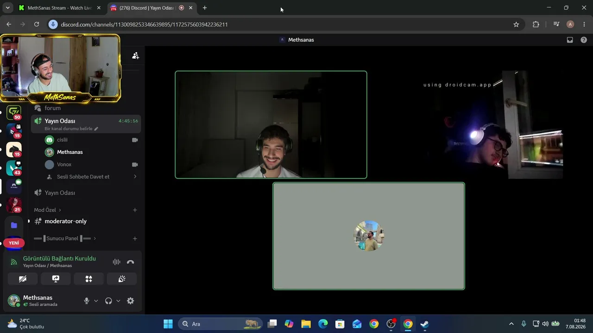
Task: Open the soundboard panel
Action: pyautogui.click(x=122, y=279)
